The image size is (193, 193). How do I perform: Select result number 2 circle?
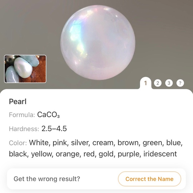click(158, 83)
